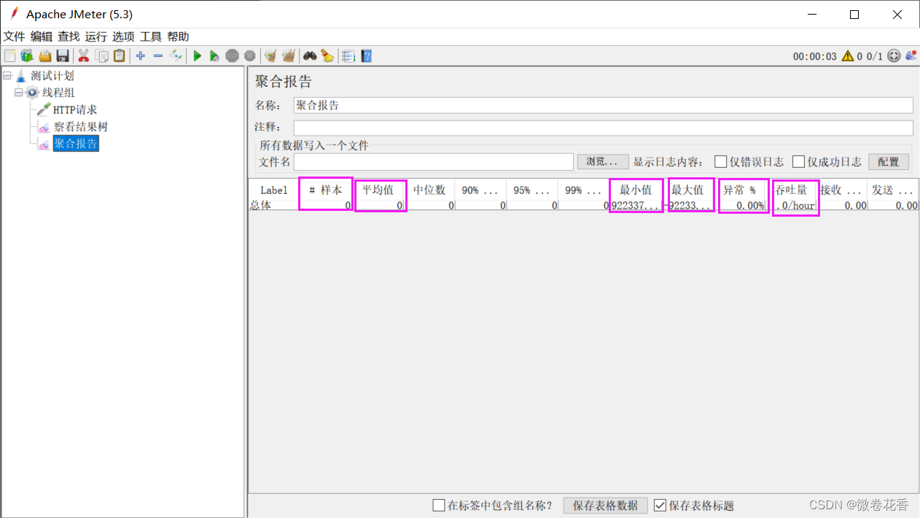This screenshot has height=518, width=920.
Task: Click the Toggle enable/disable icon
Action: [x=176, y=55]
